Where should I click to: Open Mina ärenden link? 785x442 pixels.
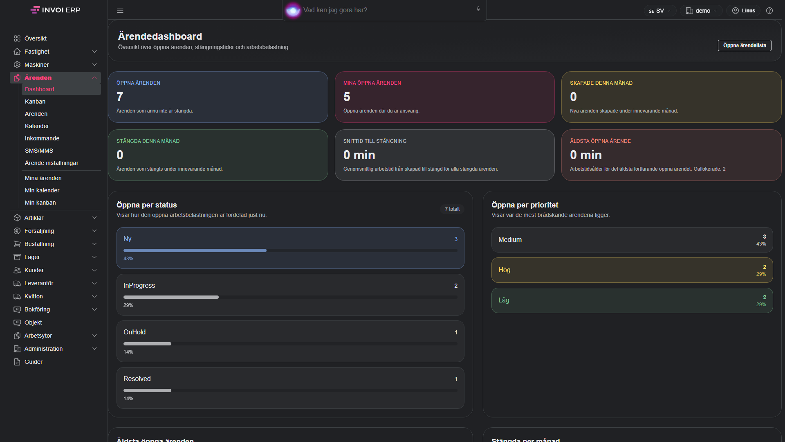61,178
